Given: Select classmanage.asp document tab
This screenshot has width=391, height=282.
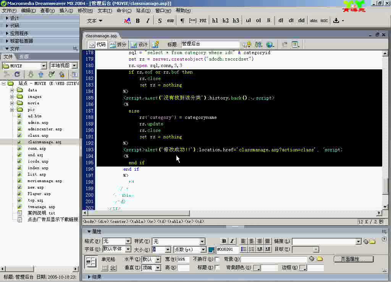Looking at the screenshot, I should point(101,36).
